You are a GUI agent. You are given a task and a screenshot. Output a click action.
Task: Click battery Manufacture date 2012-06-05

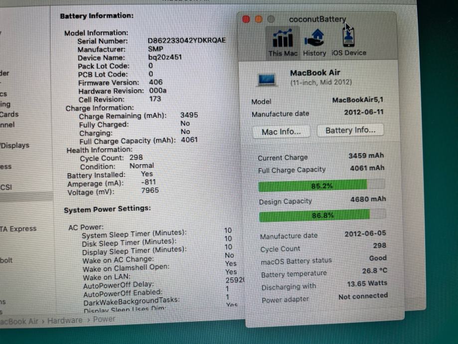pos(365,233)
